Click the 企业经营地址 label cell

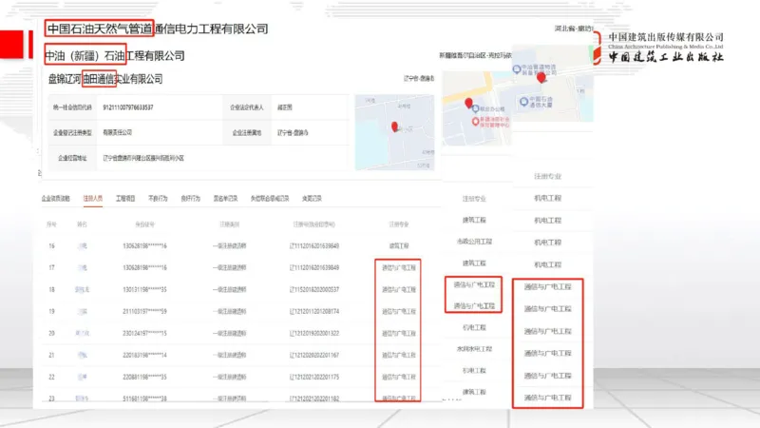pyautogui.click(x=72, y=158)
